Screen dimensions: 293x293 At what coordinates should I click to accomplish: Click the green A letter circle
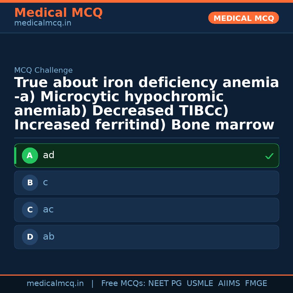[x=30, y=156]
